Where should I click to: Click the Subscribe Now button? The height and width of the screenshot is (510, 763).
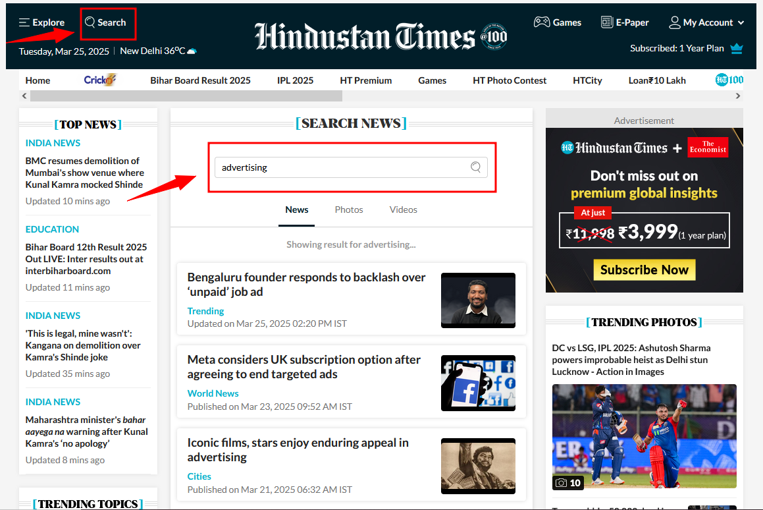(644, 269)
